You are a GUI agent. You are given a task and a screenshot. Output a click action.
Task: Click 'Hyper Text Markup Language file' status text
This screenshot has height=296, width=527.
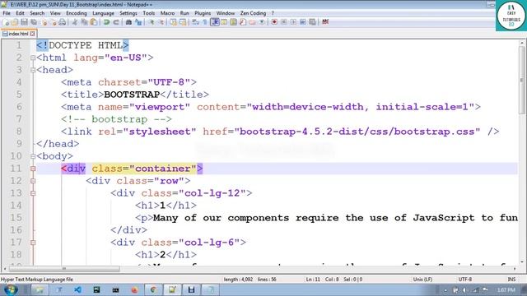click(x=36, y=280)
